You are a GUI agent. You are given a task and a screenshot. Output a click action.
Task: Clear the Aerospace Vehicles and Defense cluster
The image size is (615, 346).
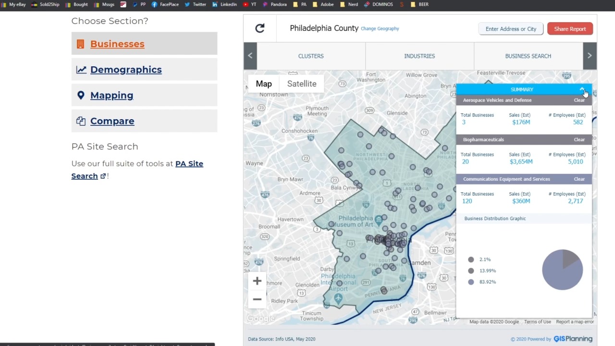tap(579, 100)
